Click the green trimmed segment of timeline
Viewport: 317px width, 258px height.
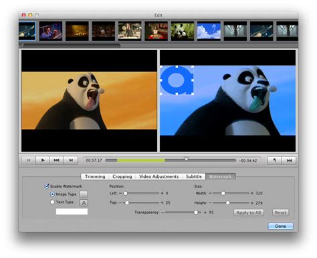pyautogui.click(x=141, y=160)
